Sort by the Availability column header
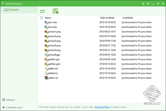This screenshot has width=166, height=111. point(128,18)
